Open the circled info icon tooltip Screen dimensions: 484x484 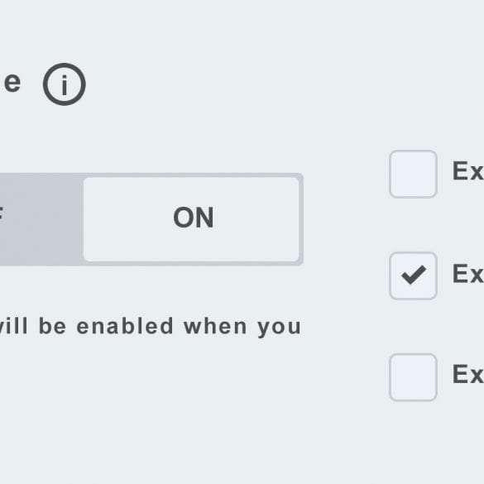coord(65,84)
